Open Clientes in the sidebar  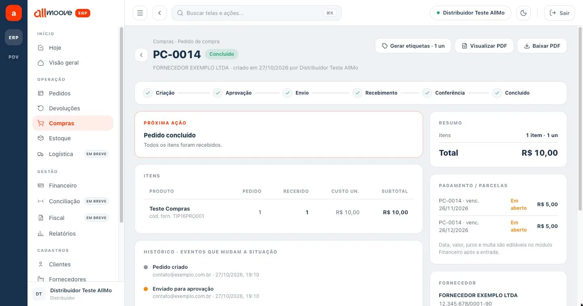[x=73, y=264]
